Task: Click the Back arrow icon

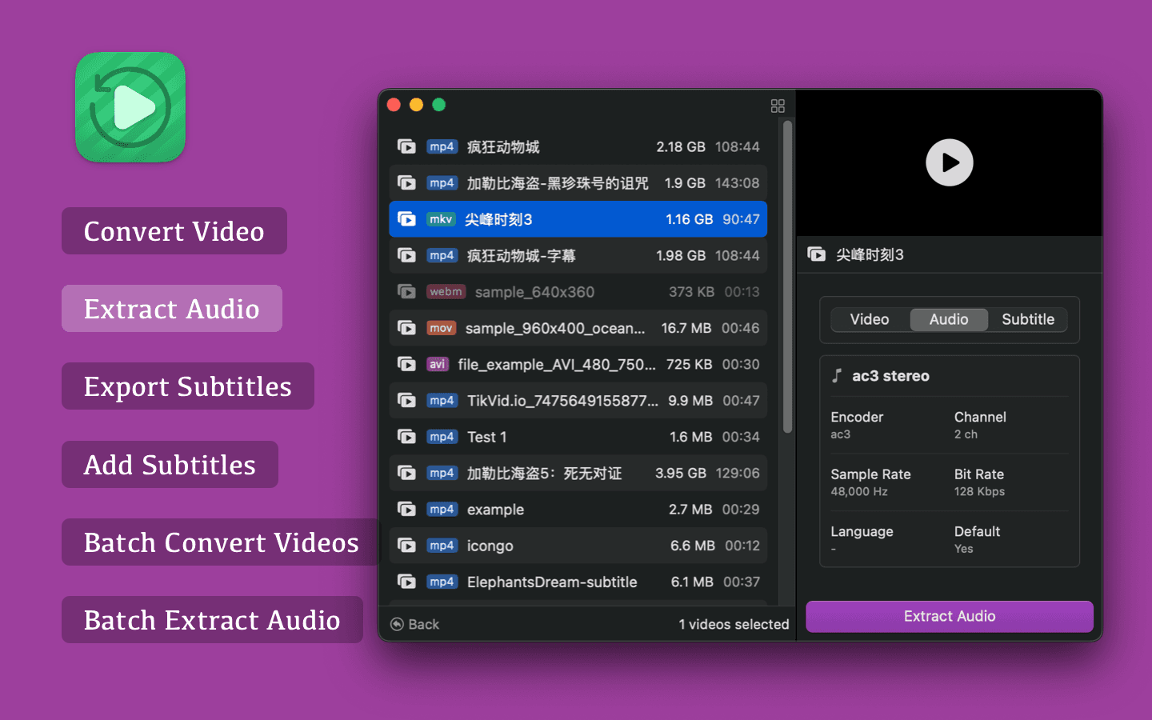Action: coord(397,624)
